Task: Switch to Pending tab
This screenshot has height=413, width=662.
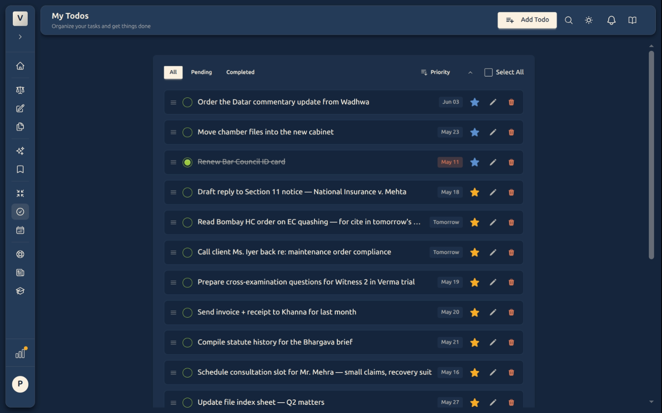Action: [201, 72]
